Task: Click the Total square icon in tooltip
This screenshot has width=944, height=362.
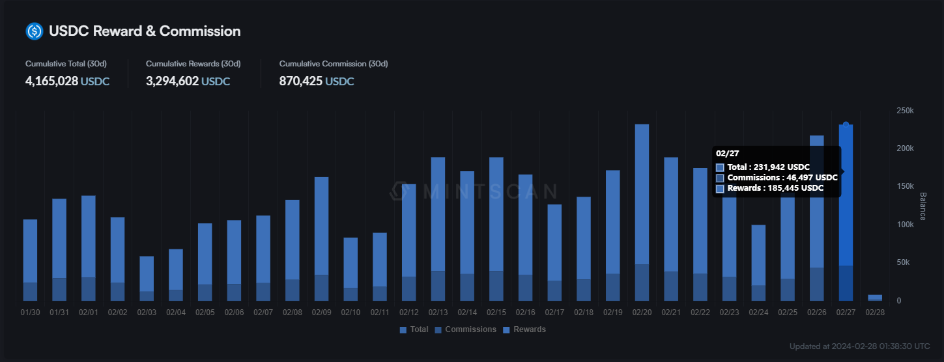Action: click(720, 167)
